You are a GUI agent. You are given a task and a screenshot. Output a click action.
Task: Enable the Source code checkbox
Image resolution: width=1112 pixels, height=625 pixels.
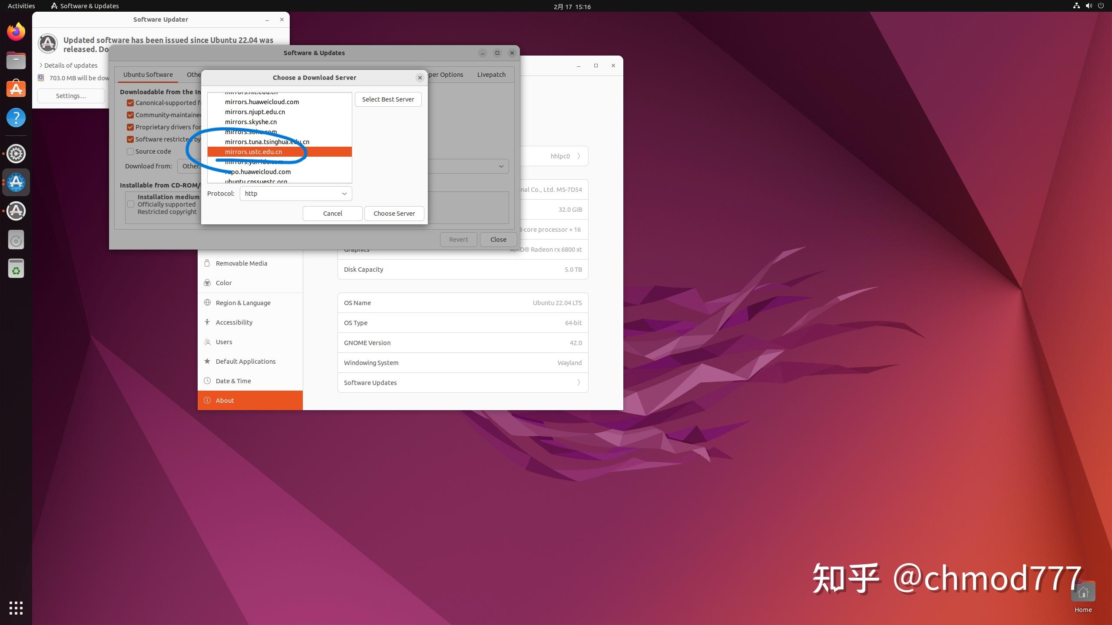pos(130,151)
